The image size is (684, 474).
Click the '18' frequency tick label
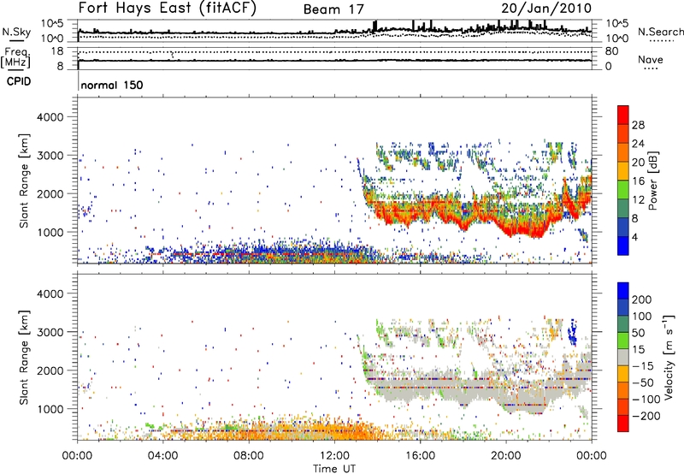tap(56, 51)
